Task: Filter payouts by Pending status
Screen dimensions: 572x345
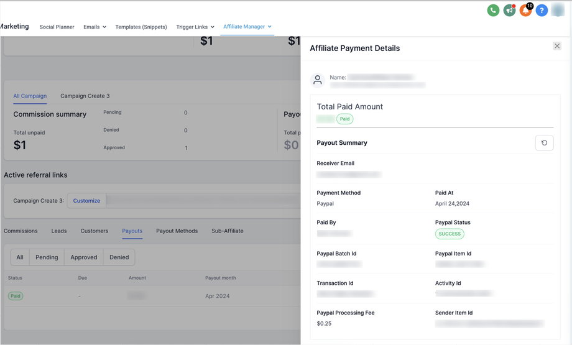Action: click(47, 257)
